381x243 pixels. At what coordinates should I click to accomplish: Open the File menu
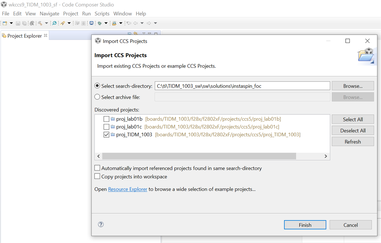[6, 14]
